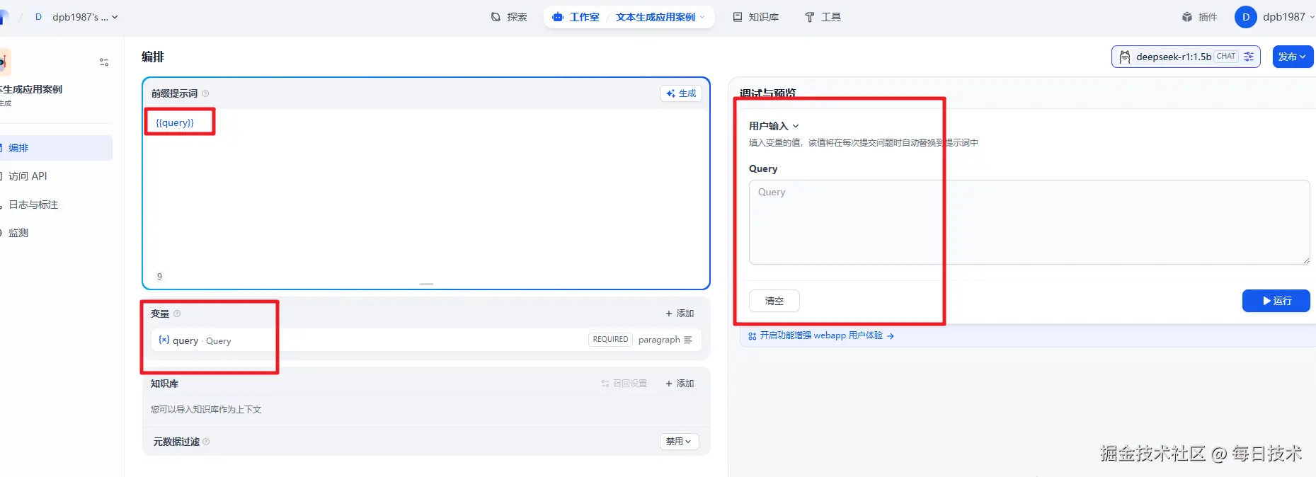Click the {{query}} variable token
Viewport: 1316px width, 477px height.
point(175,122)
